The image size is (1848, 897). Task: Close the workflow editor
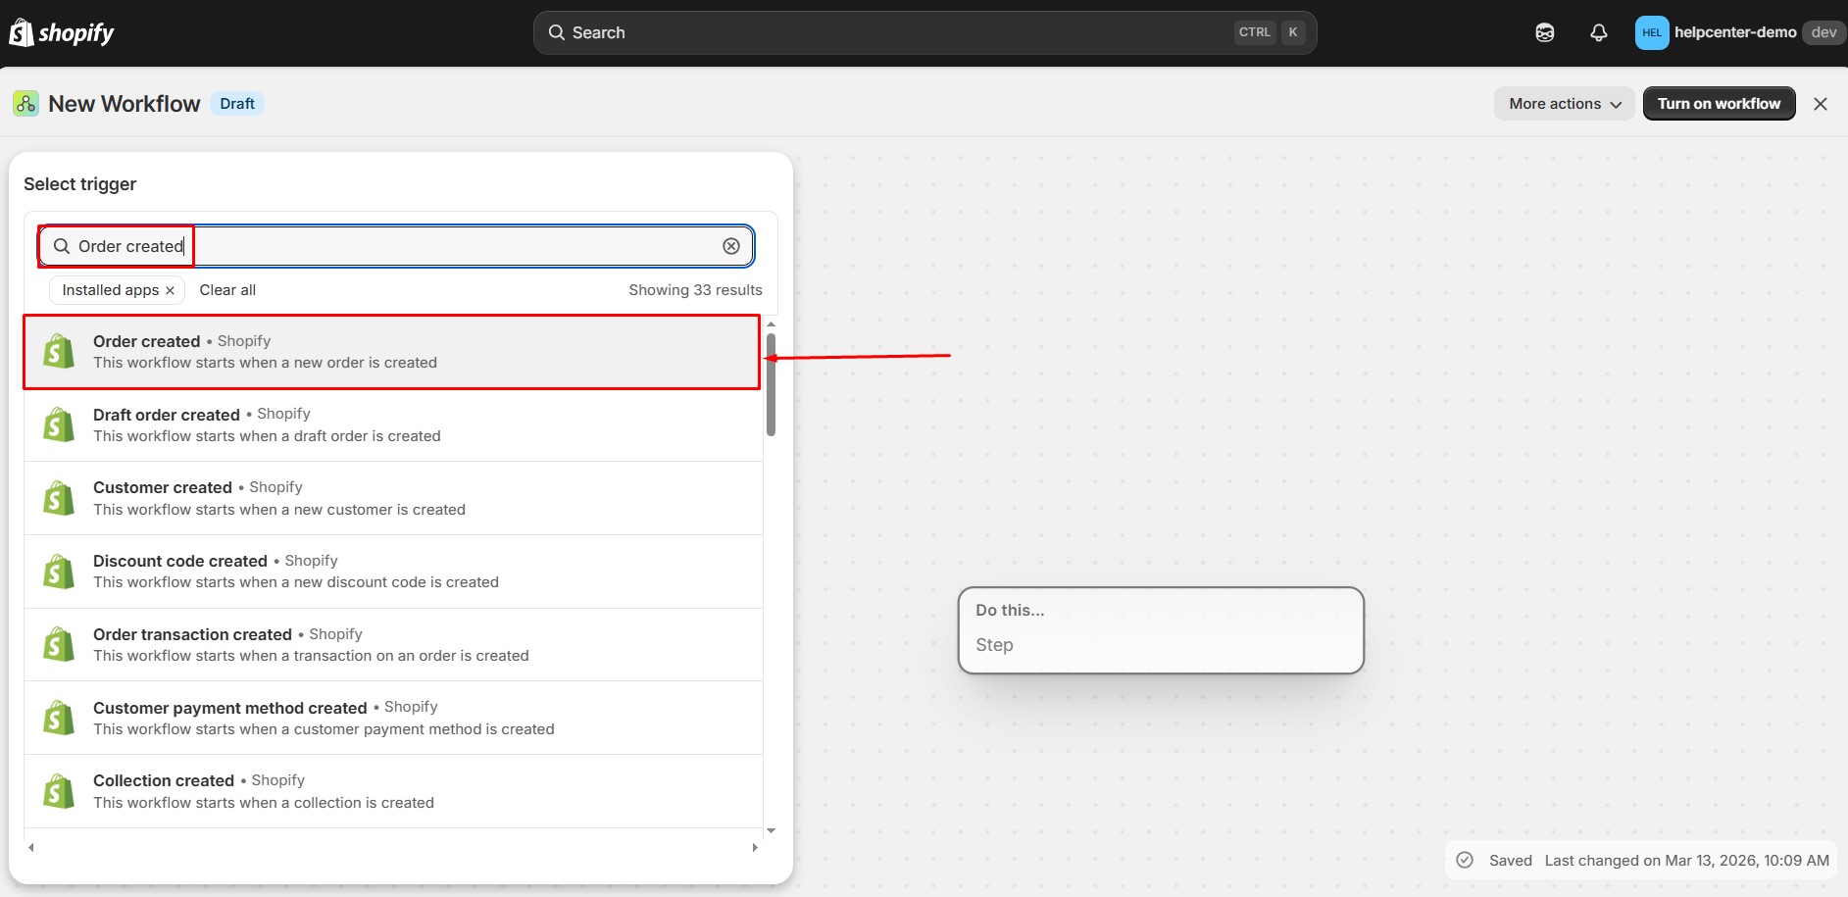(x=1821, y=104)
